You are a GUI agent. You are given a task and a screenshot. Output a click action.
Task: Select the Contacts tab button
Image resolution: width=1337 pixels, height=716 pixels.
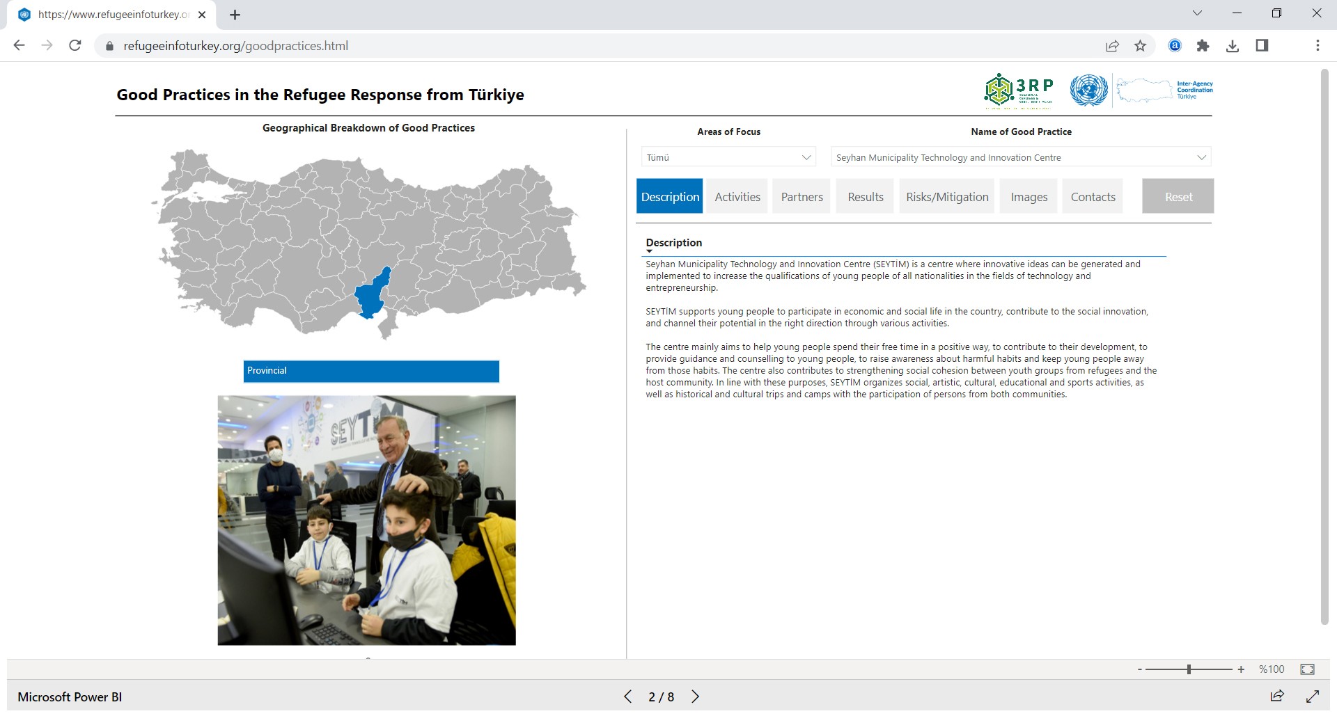coord(1093,197)
